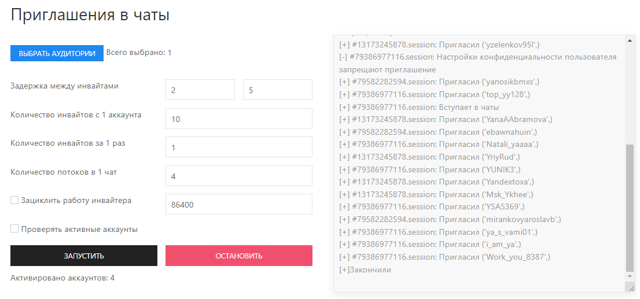The height and width of the screenshot is (299, 640).
Task: Enable the Зациклить работу инвайтера checkbox
Action: (14, 201)
